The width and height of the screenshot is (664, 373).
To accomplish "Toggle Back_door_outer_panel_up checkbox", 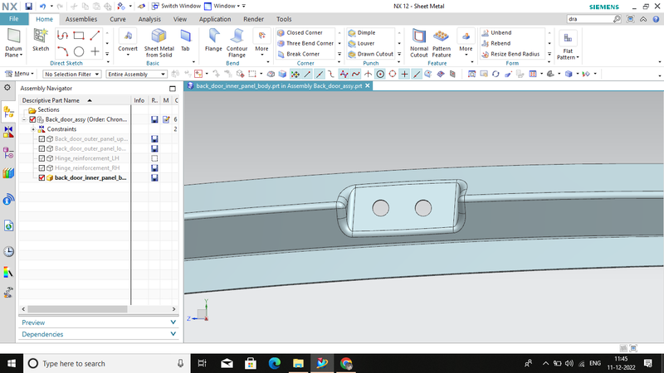I will pyautogui.click(x=41, y=138).
